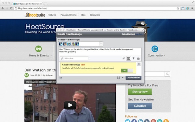This screenshot has height=122, width=195.
Task: Click the Log Out link
Action: (139, 34)
